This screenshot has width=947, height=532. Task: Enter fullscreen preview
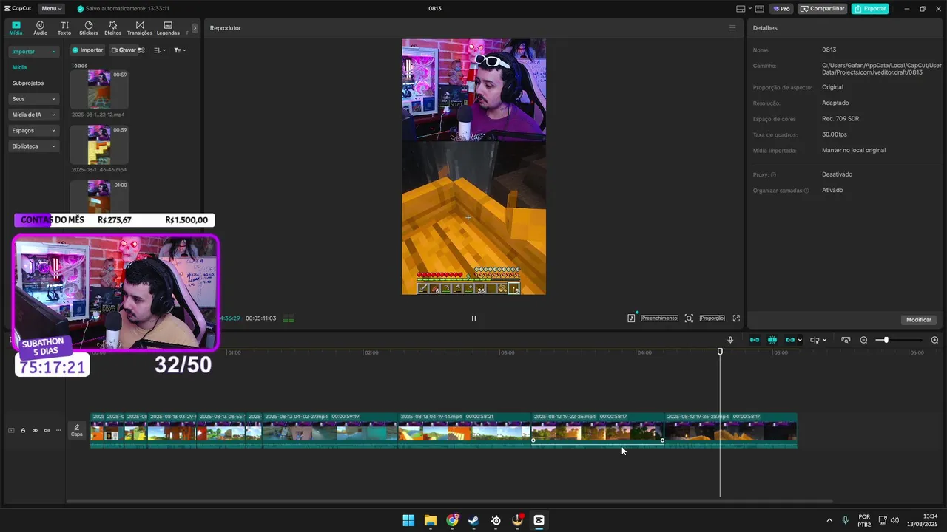pos(736,318)
